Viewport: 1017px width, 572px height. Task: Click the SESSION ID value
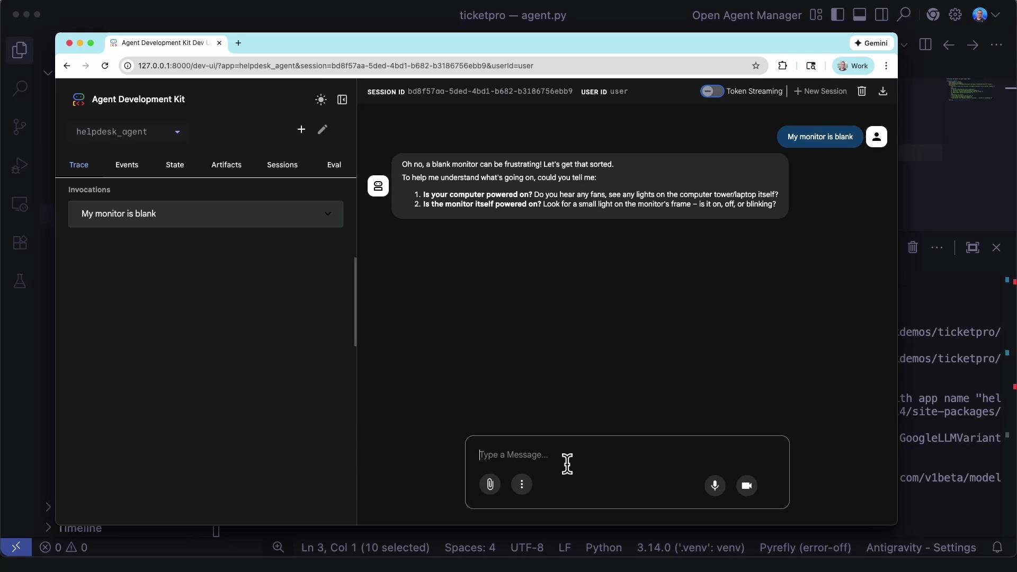click(x=490, y=91)
